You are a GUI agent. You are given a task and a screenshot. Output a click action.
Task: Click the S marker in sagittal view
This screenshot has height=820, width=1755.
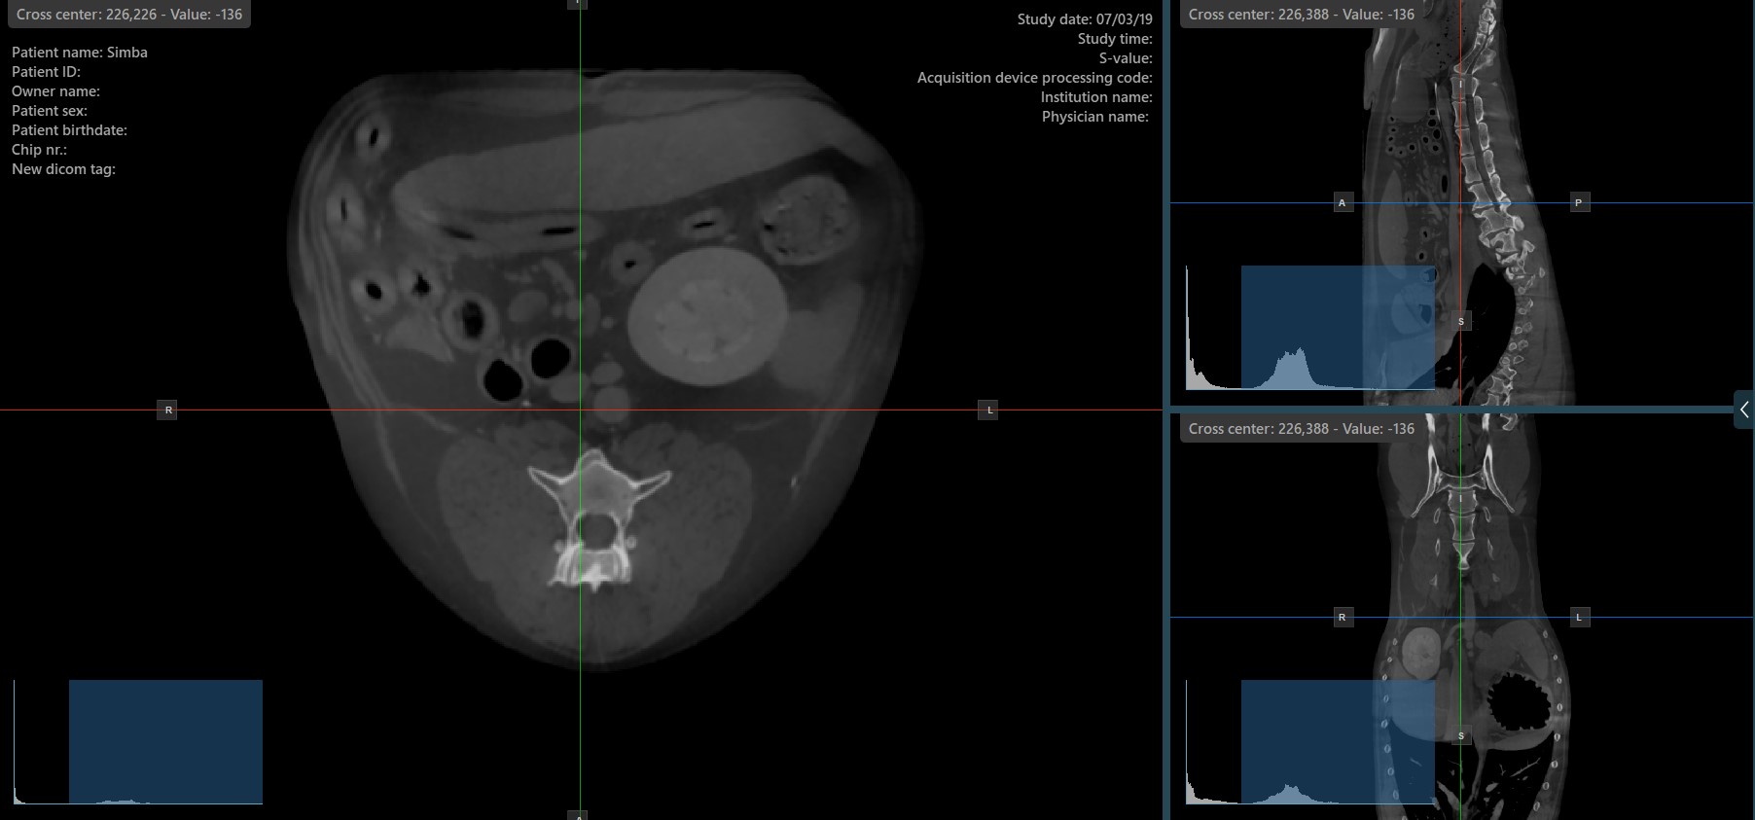point(1461,322)
